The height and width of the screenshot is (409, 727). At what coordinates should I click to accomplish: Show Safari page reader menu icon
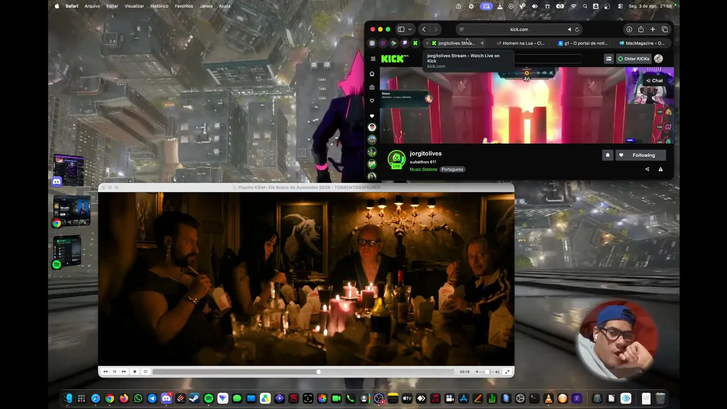tap(462, 30)
